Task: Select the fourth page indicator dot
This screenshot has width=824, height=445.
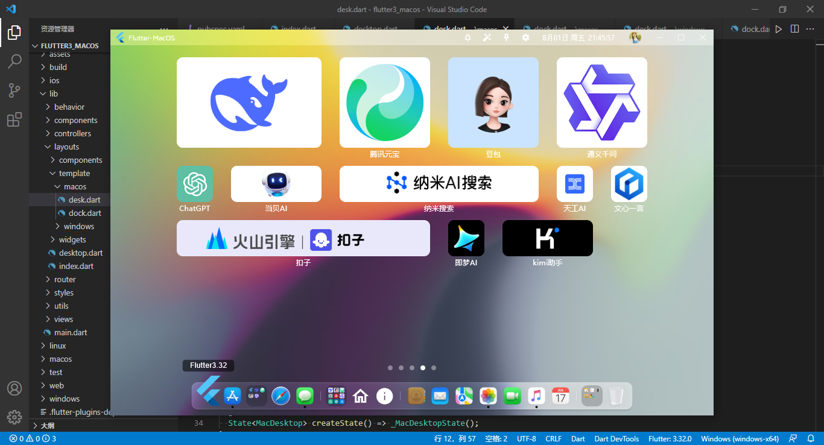Action: pos(423,367)
